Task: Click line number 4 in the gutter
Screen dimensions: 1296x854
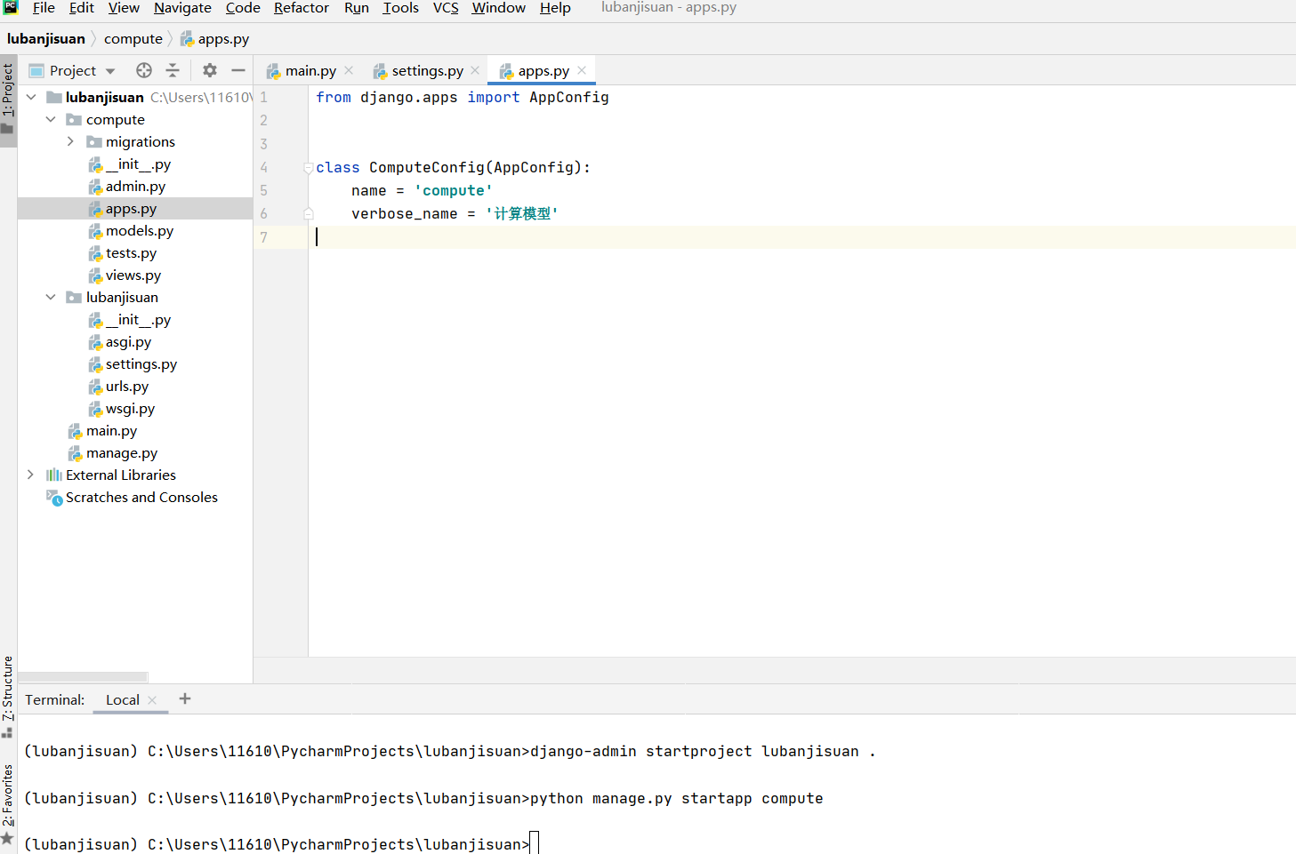Action: [x=263, y=167]
